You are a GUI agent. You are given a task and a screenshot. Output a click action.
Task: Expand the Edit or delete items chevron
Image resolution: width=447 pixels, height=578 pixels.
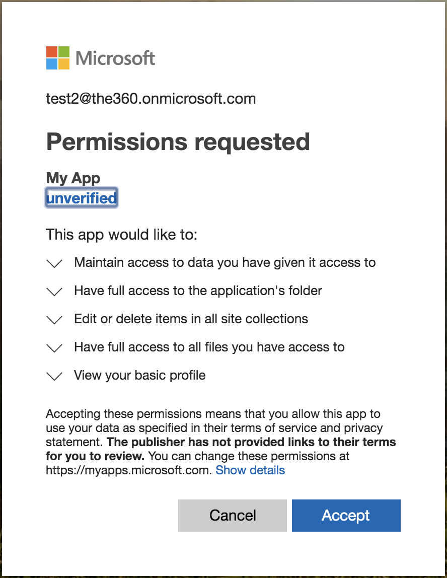pos(54,320)
